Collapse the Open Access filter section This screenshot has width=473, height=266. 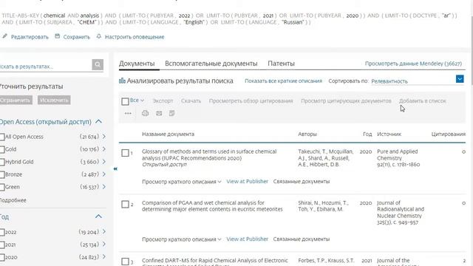click(98, 121)
